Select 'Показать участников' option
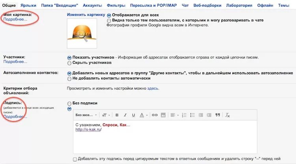This screenshot has width=296, height=164. [x=69, y=58]
